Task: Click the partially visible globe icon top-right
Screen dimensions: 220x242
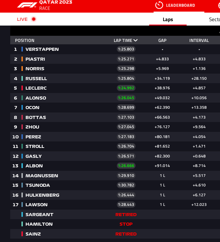Action: [x=219, y=5]
